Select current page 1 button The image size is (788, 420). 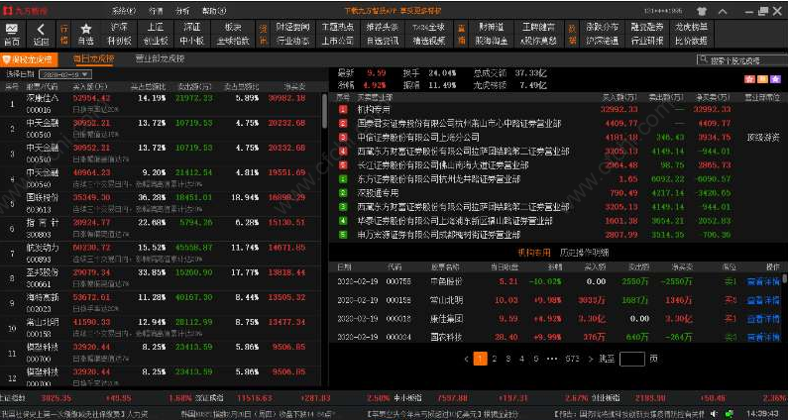(x=481, y=359)
